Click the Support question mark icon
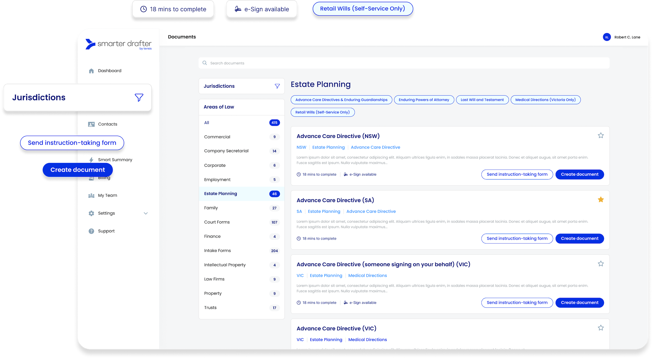Screen dimensions: 653x359 click(91, 231)
